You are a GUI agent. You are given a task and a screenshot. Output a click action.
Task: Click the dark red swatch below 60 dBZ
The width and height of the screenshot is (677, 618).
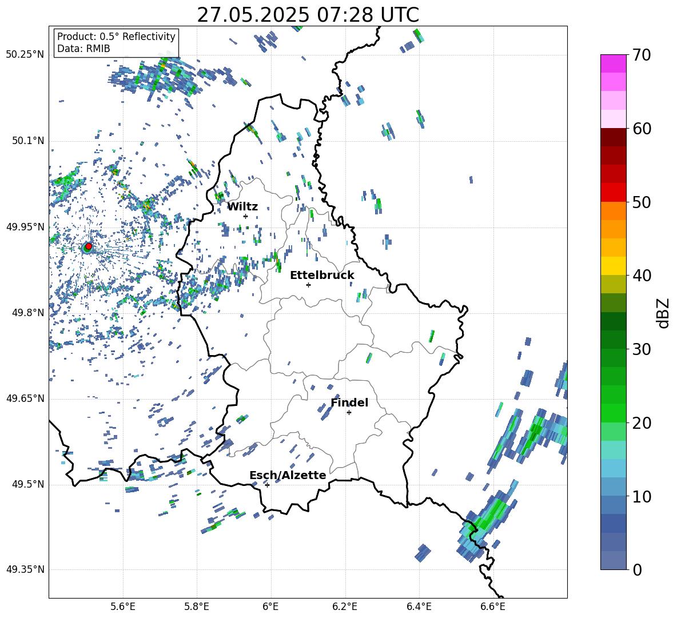coord(614,137)
